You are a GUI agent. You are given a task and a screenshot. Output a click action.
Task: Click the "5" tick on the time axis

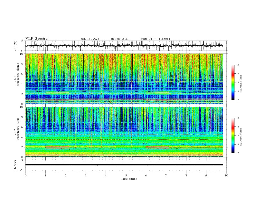point(126,175)
